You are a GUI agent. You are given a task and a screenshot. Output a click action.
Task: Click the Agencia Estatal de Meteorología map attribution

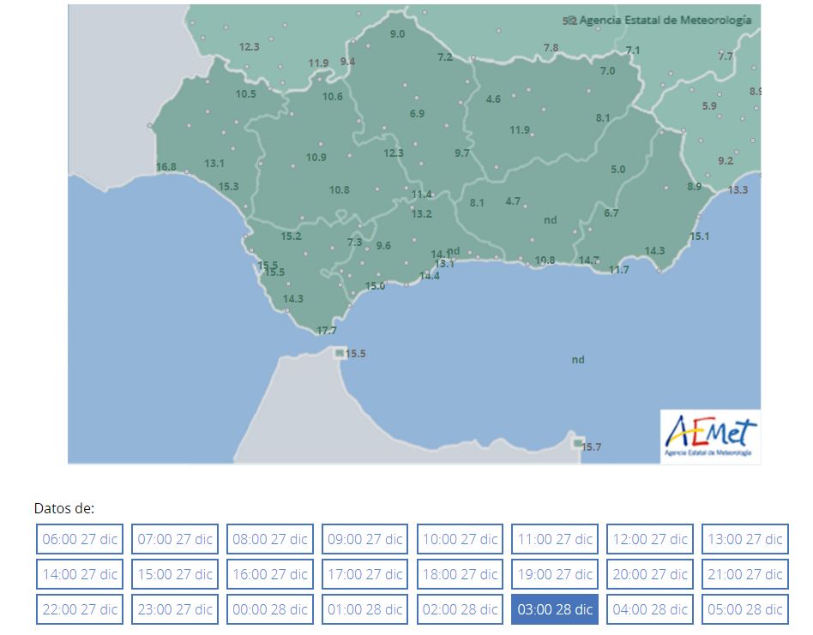pyautogui.click(x=665, y=20)
